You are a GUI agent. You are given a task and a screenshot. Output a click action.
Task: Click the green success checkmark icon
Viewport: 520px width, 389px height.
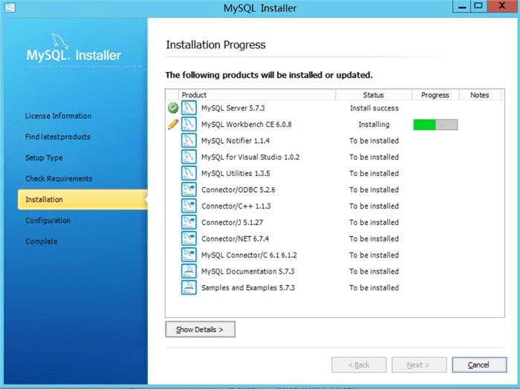[173, 108]
